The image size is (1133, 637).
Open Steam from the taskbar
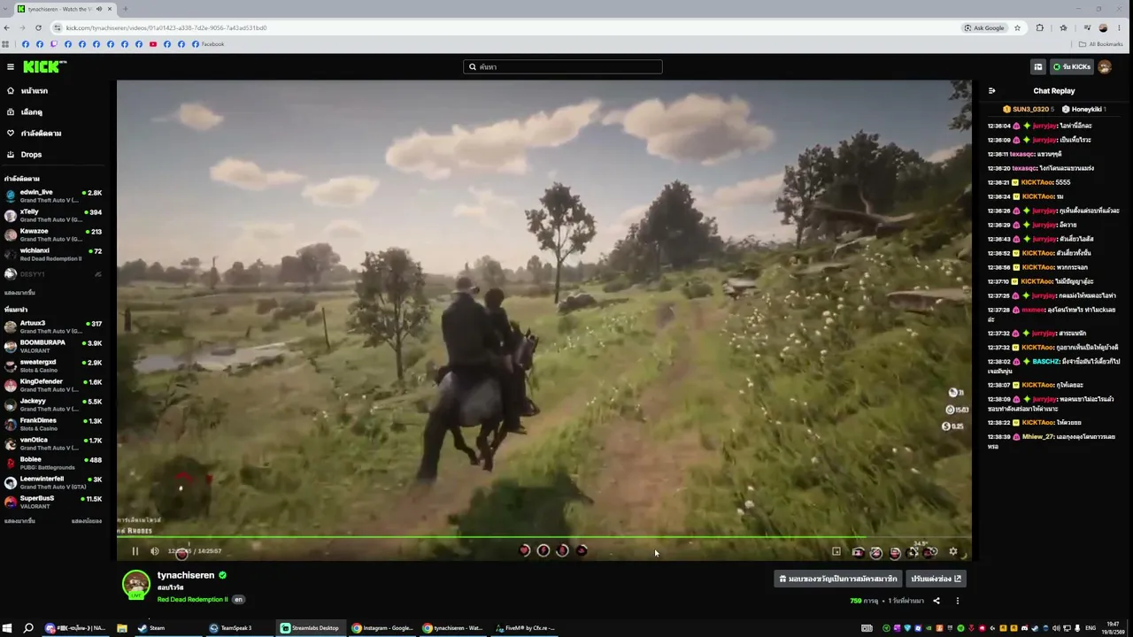coord(151,628)
